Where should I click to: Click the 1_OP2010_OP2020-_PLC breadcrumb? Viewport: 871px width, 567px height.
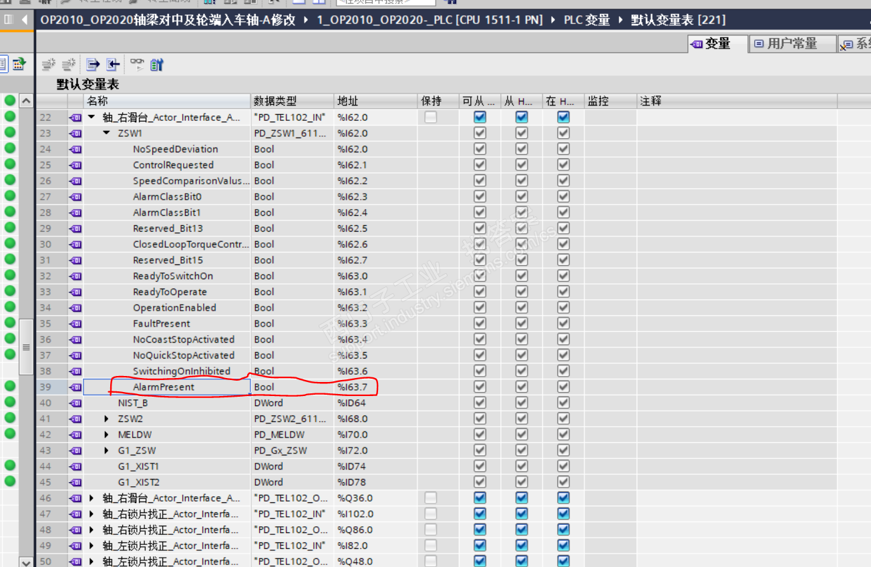(429, 20)
